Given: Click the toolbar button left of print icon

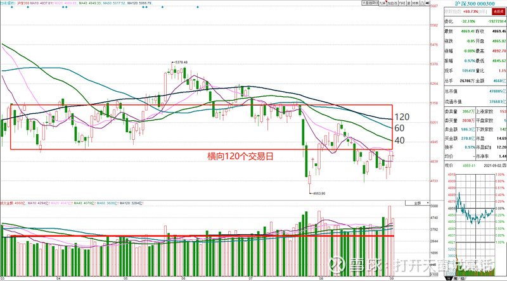Looking at the screenshot, I should (x=416, y=3).
